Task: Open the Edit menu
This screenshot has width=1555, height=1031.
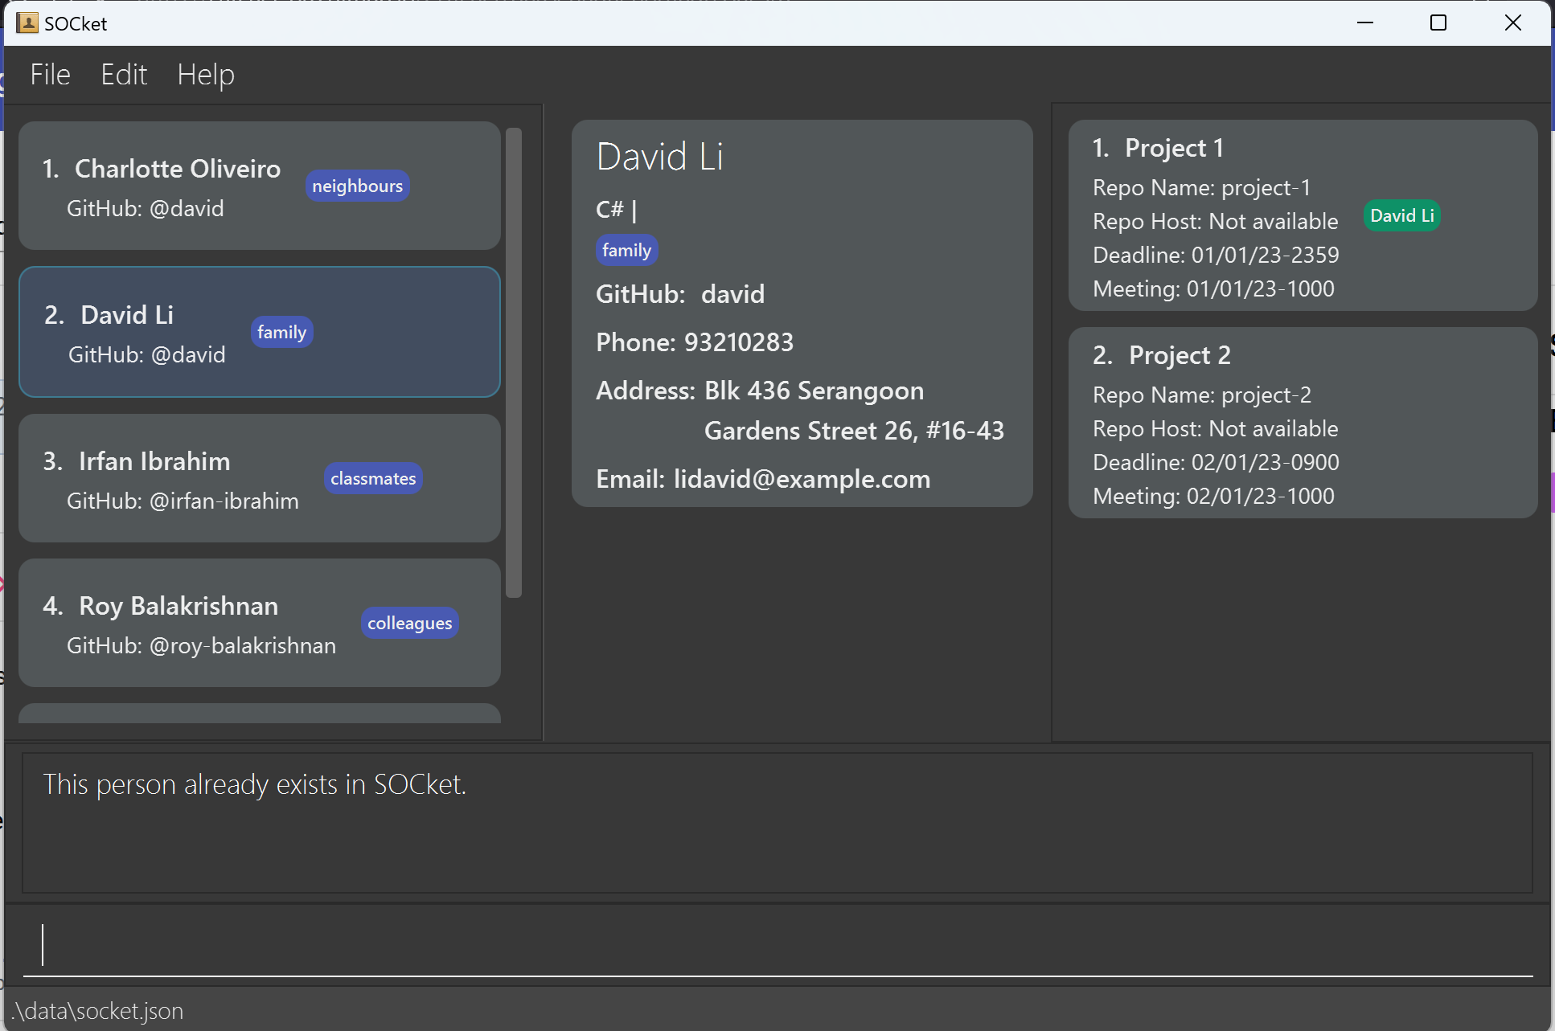Action: coord(124,75)
